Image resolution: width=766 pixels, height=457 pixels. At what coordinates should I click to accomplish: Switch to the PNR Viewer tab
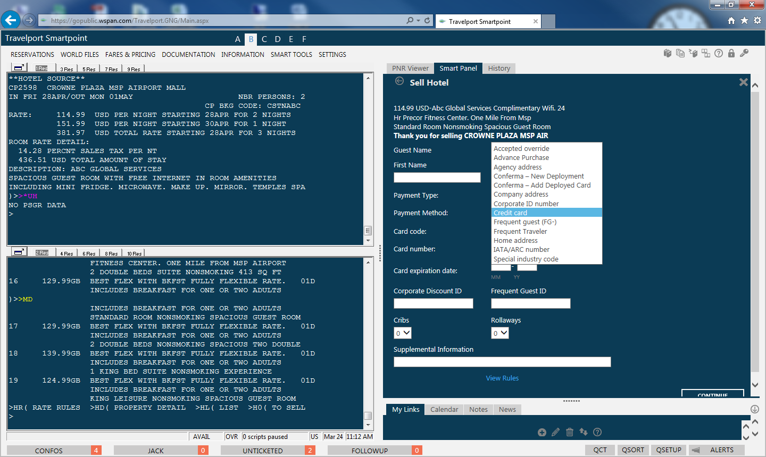point(410,69)
